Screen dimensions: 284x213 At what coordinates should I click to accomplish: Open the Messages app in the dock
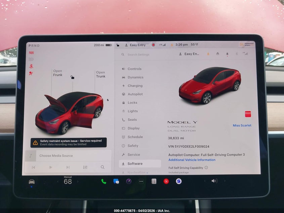click(116, 181)
